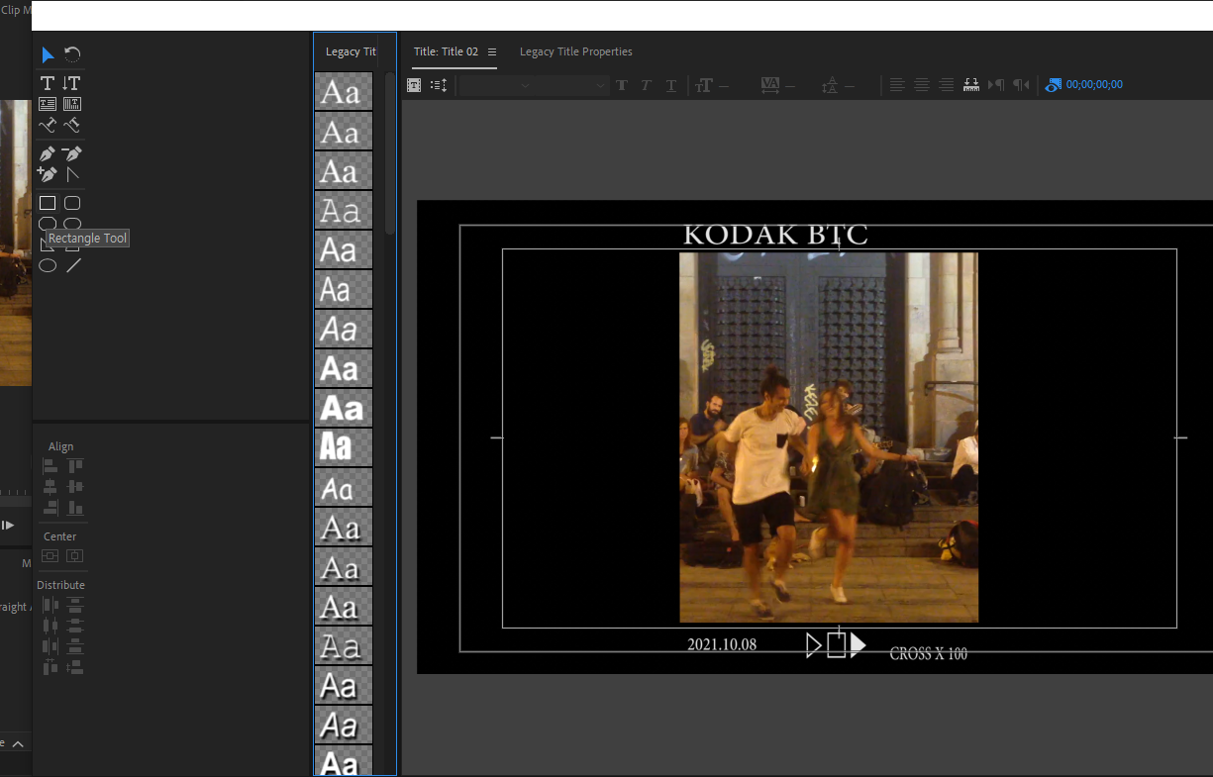Select the Vertical Area Type tool
Screen dimensions: 1213x777
71,104
